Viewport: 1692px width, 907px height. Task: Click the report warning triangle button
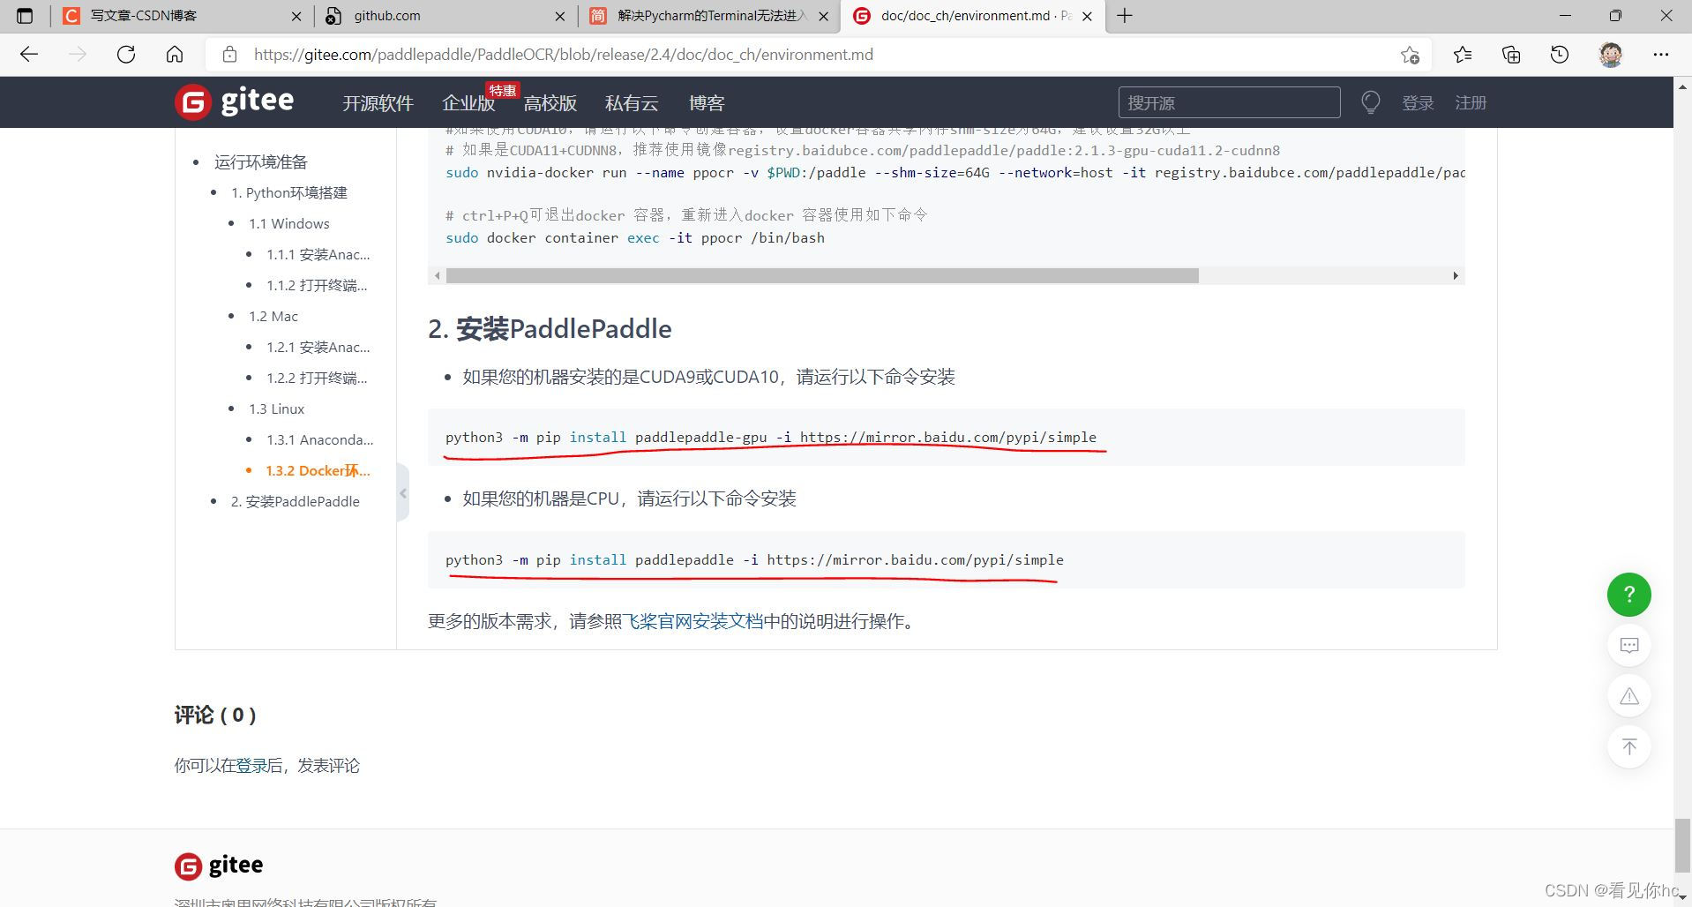pos(1629,696)
